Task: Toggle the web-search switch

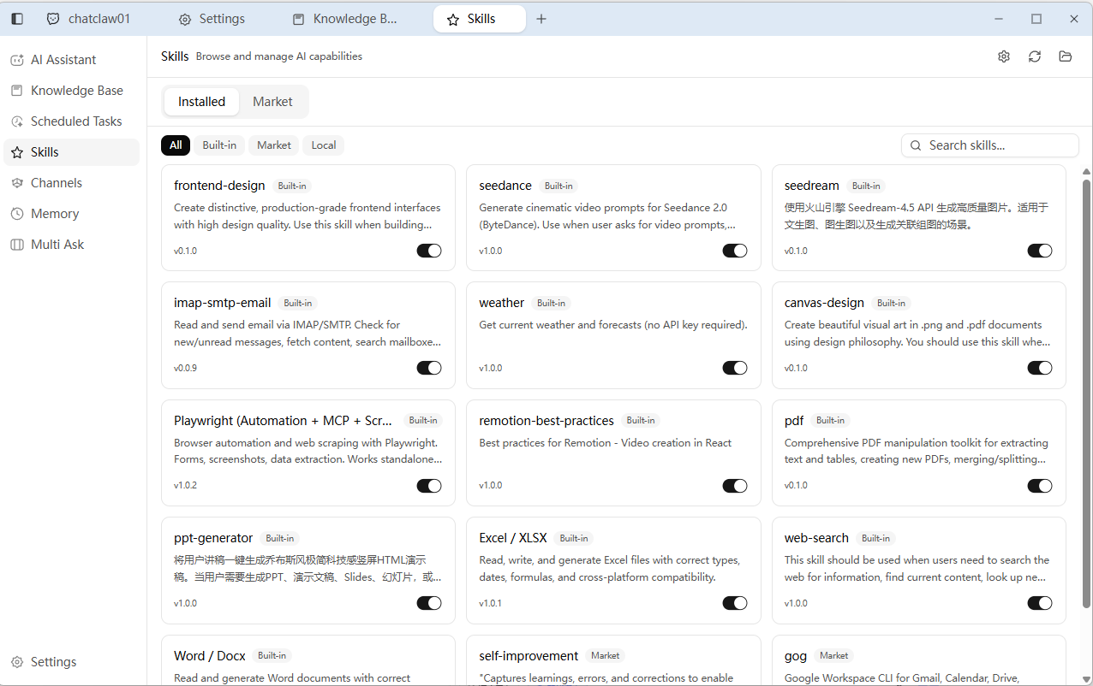Action: [x=1040, y=603]
